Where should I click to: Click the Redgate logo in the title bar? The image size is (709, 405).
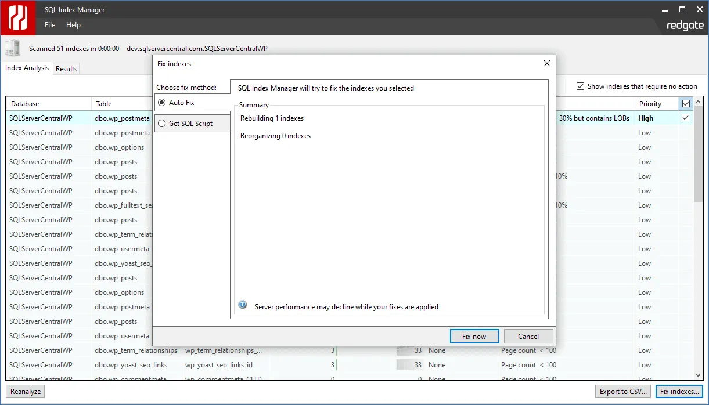17,17
